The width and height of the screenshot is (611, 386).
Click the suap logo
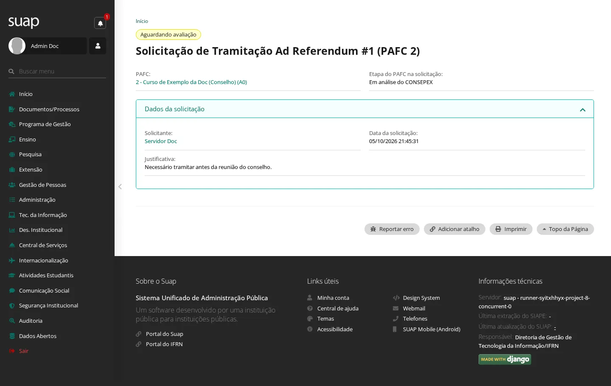24,22
